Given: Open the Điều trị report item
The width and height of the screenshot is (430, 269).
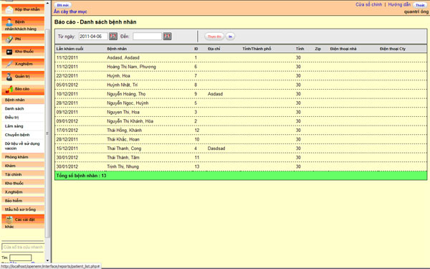Looking at the screenshot, I should tap(11, 118).
